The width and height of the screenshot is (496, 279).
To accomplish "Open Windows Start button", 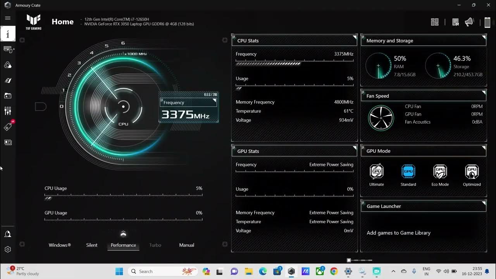I will coord(119,271).
